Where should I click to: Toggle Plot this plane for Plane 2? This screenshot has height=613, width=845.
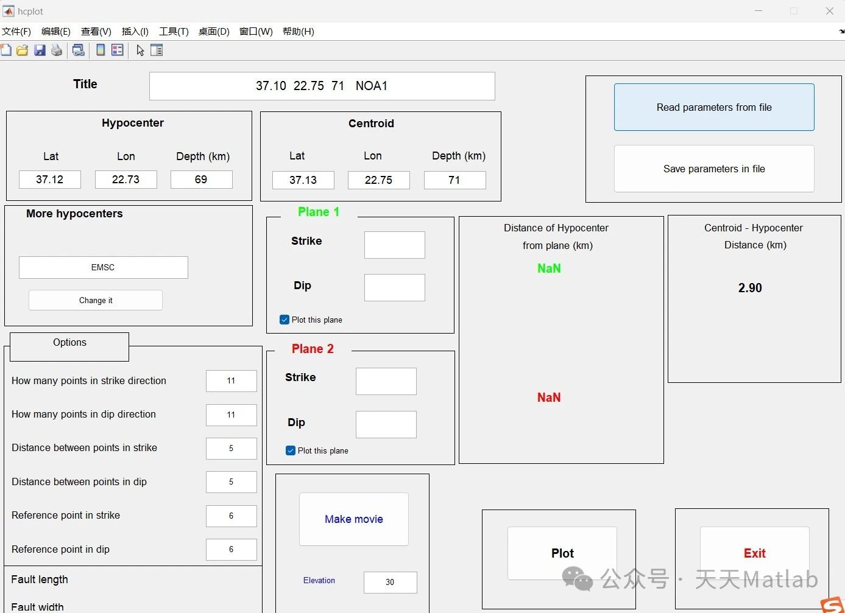tap(291, 450)
